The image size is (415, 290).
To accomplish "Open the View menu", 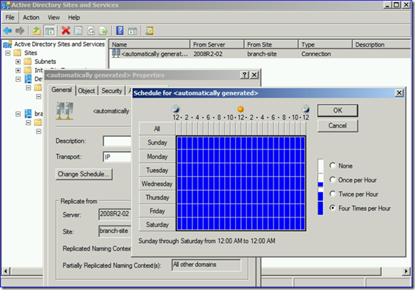I will click(x=54, y=18).
